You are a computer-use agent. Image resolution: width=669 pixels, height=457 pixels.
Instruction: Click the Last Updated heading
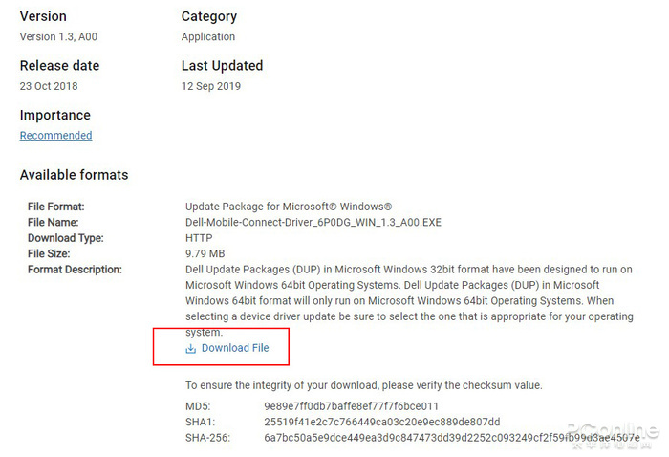point(222,66)
